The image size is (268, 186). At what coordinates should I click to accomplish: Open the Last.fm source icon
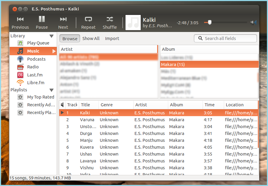pos(20,75)
